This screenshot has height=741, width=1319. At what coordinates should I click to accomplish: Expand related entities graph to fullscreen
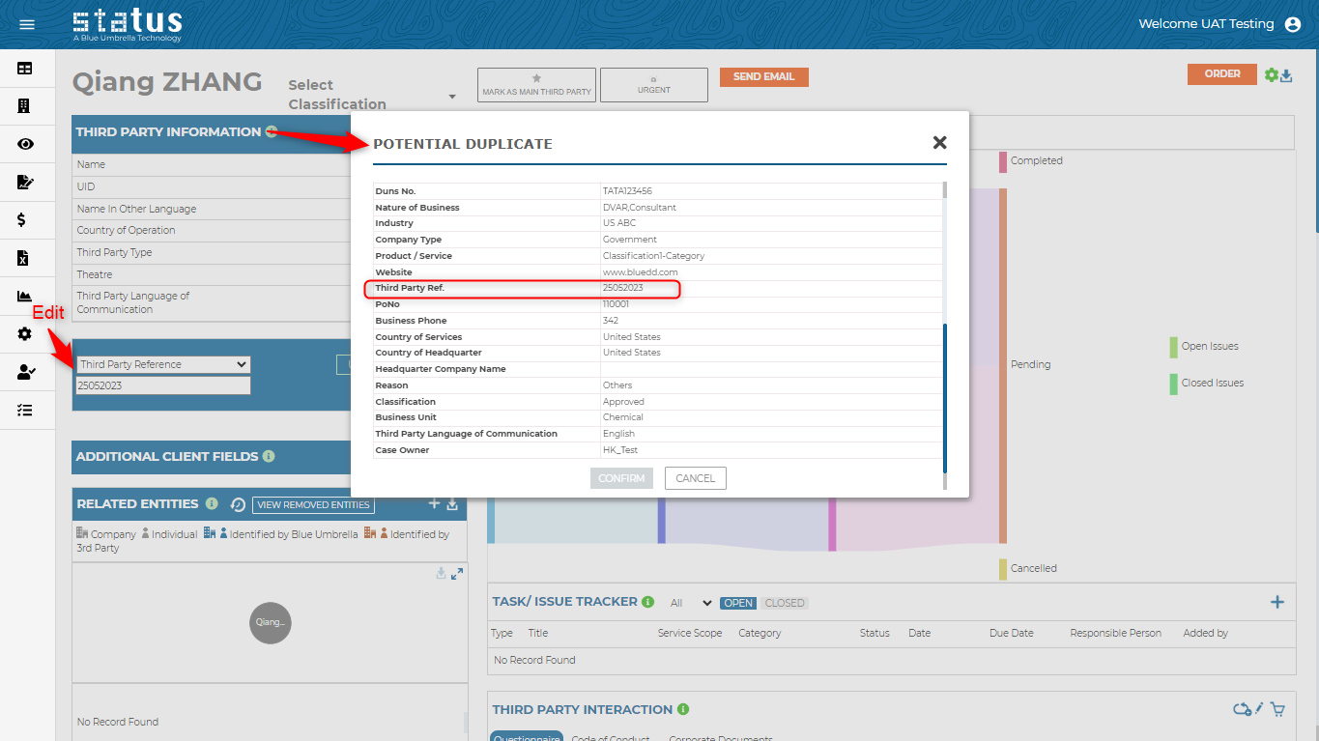click(x=457, y=574)
